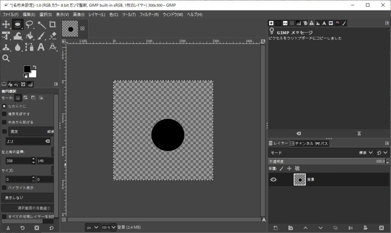
Task: Select the Free Select lasso tool
Action: (x=29, y=24)
